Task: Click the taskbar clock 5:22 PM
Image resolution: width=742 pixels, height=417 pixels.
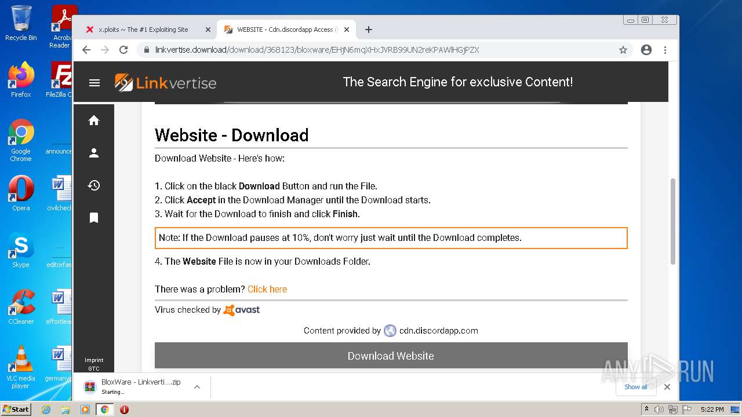Action: point(712,409)
